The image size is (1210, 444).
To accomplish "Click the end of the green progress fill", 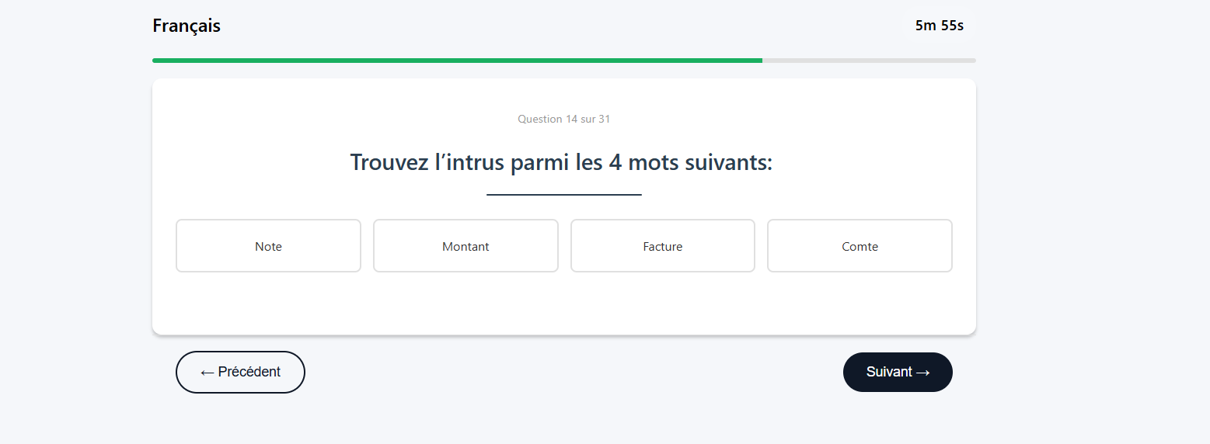I will (760, 60).
